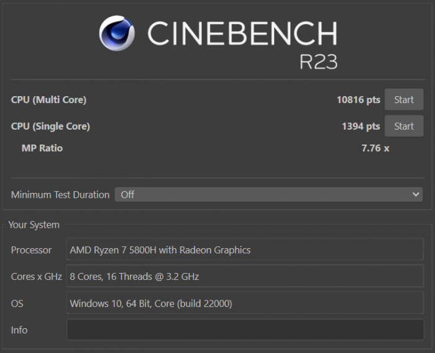435x353 pixels.
Task: Click the OS field showing Windows 10
Action: [245, 303]
